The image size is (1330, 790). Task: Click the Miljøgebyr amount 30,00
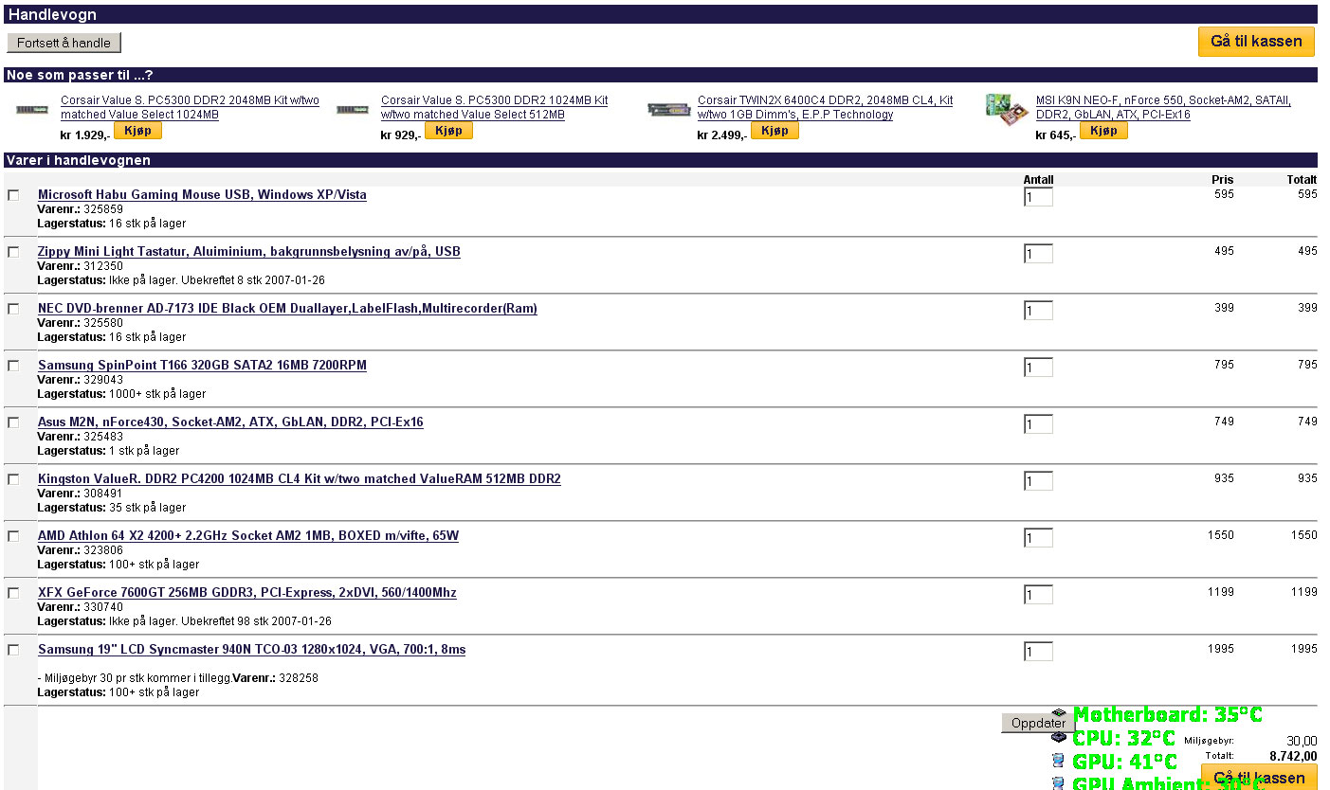point(1302,741)
